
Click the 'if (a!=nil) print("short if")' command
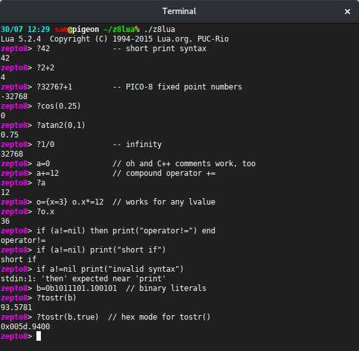coord(101,250)
